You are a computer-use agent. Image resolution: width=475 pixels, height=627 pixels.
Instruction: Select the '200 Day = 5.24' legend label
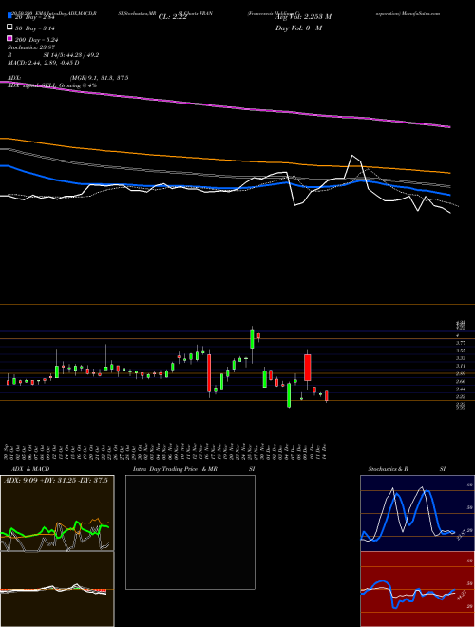[36, 40]
